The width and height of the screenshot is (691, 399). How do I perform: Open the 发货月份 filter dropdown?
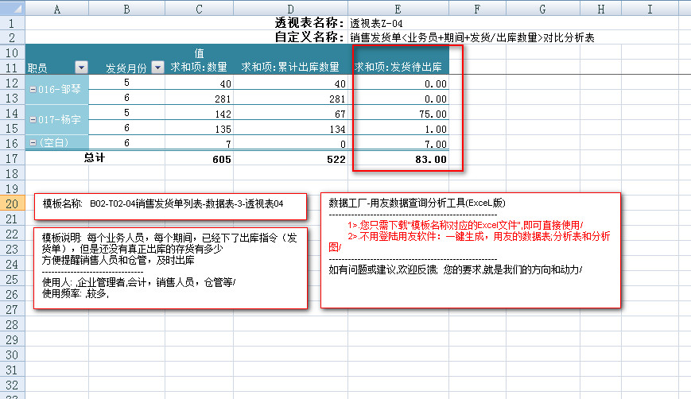click(x=157, y=68)
